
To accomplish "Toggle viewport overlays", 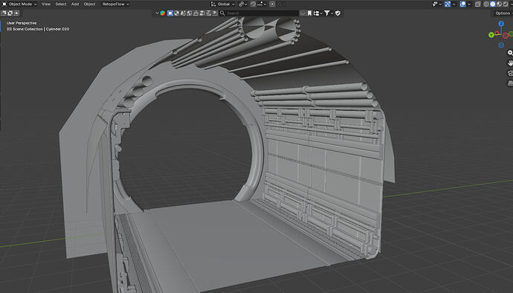I will click(x=462, y=4).
